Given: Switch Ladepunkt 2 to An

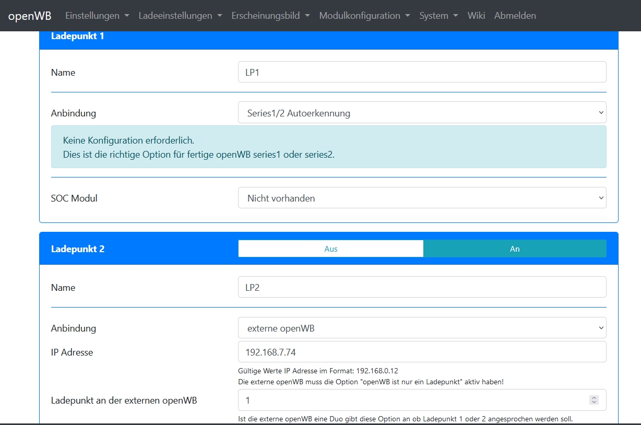Looking at the screenshot, I should (x=515, y=249).
